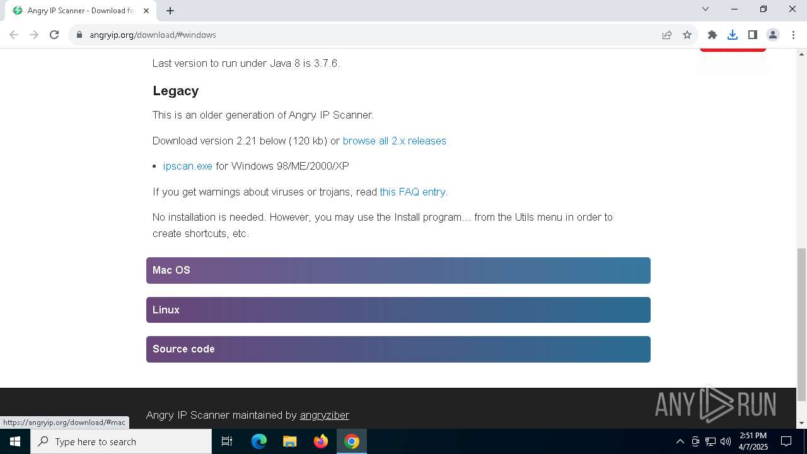Click the text 'Last version to run under Java 8'
The height and width of the screenshot is (454, 807).
pos(225,63)
